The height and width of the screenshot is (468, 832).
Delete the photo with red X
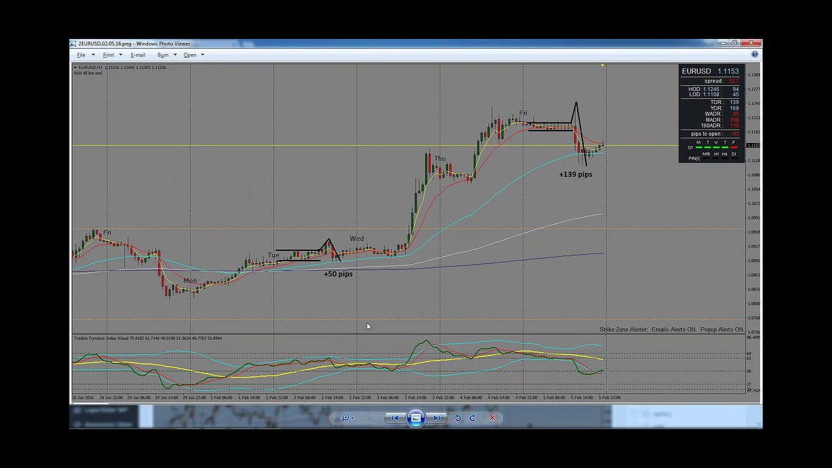(x=492, y=418)
